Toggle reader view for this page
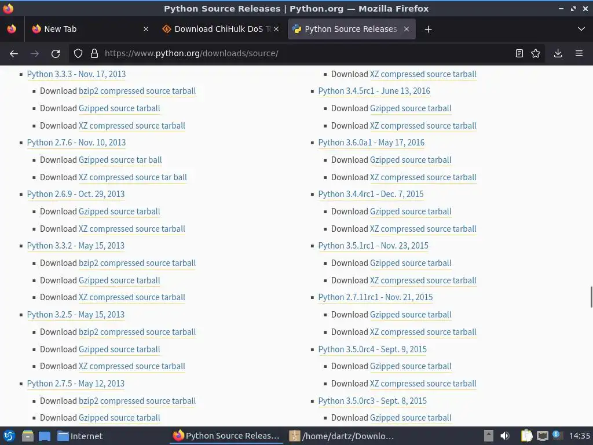Viewport: 593px width, 445px height. click(x=519, y=53)
